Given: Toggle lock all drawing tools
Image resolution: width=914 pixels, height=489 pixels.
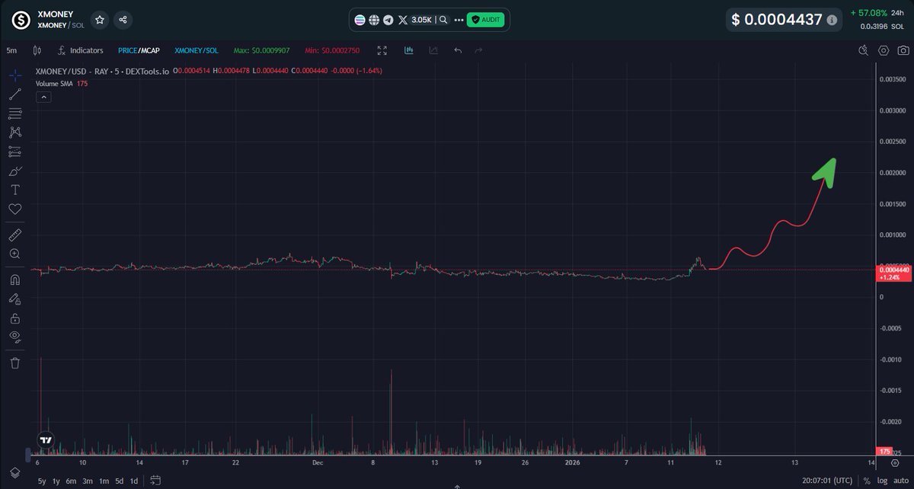Looking at the screenshot, I should tap(15, 318).
